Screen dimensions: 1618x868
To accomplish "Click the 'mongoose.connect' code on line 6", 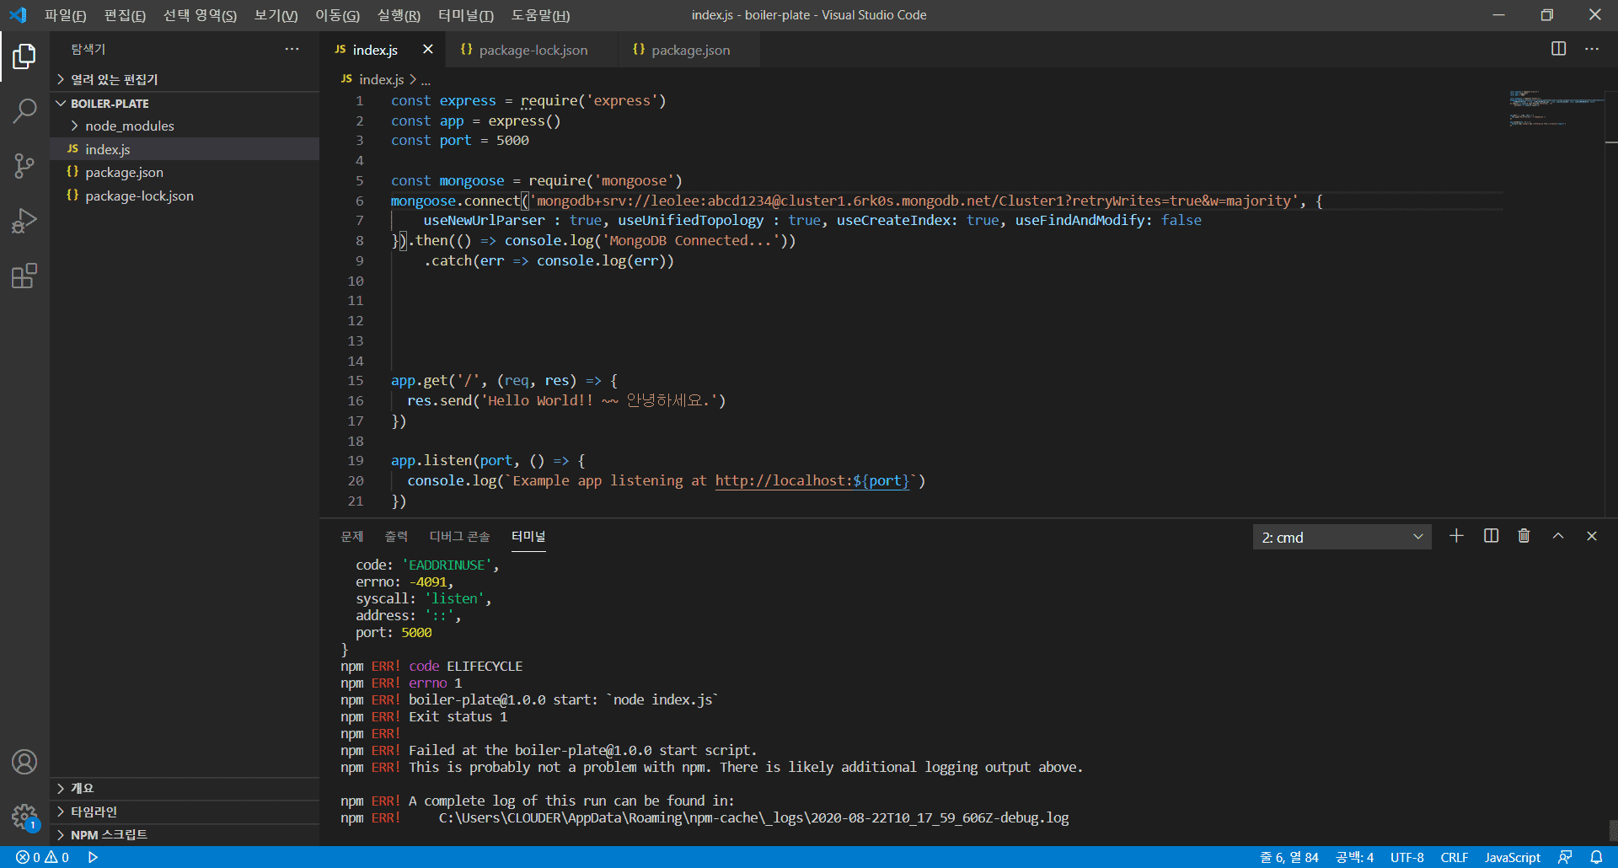I will [455, 201].
